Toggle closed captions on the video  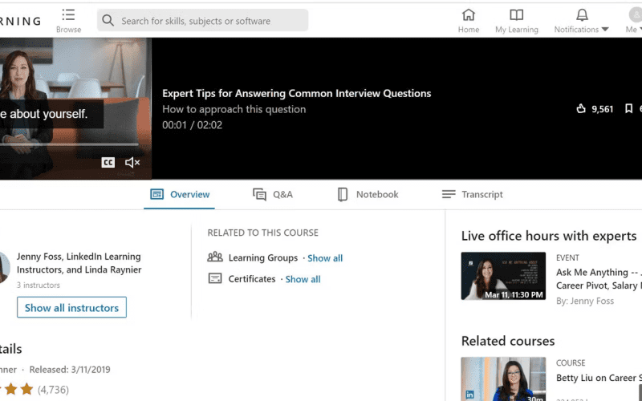[x=108, y=163]
